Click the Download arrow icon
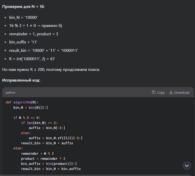 (171, 92)
